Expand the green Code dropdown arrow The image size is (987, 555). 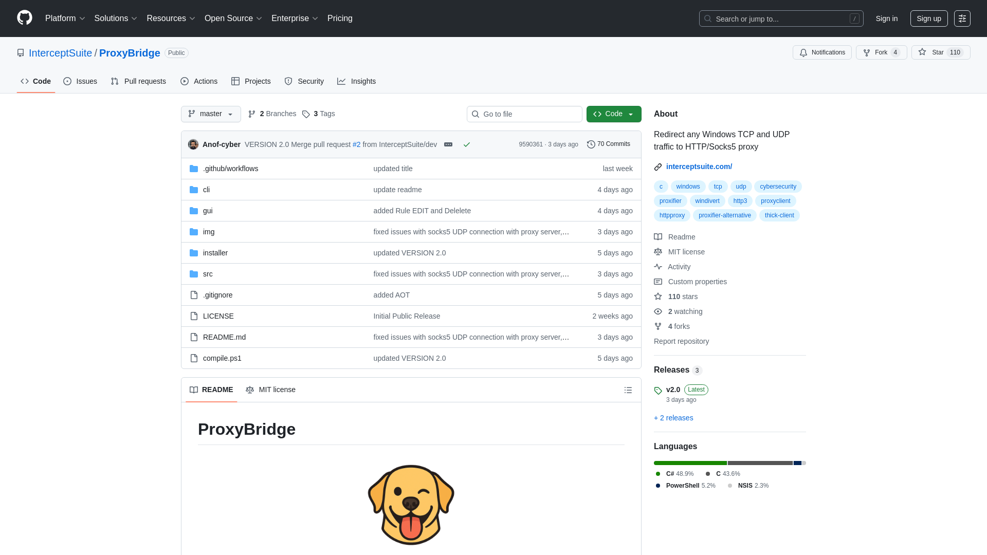click(631, 114)
